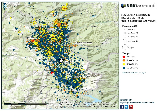Screen dimensions: 157x111
Task: Click the Twitter bird icon
Action: tap(126, 107)
